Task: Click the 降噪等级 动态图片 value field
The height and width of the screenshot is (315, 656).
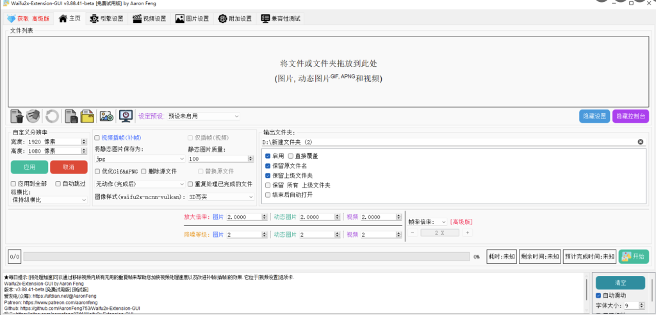Action: (x=320, y=235)
